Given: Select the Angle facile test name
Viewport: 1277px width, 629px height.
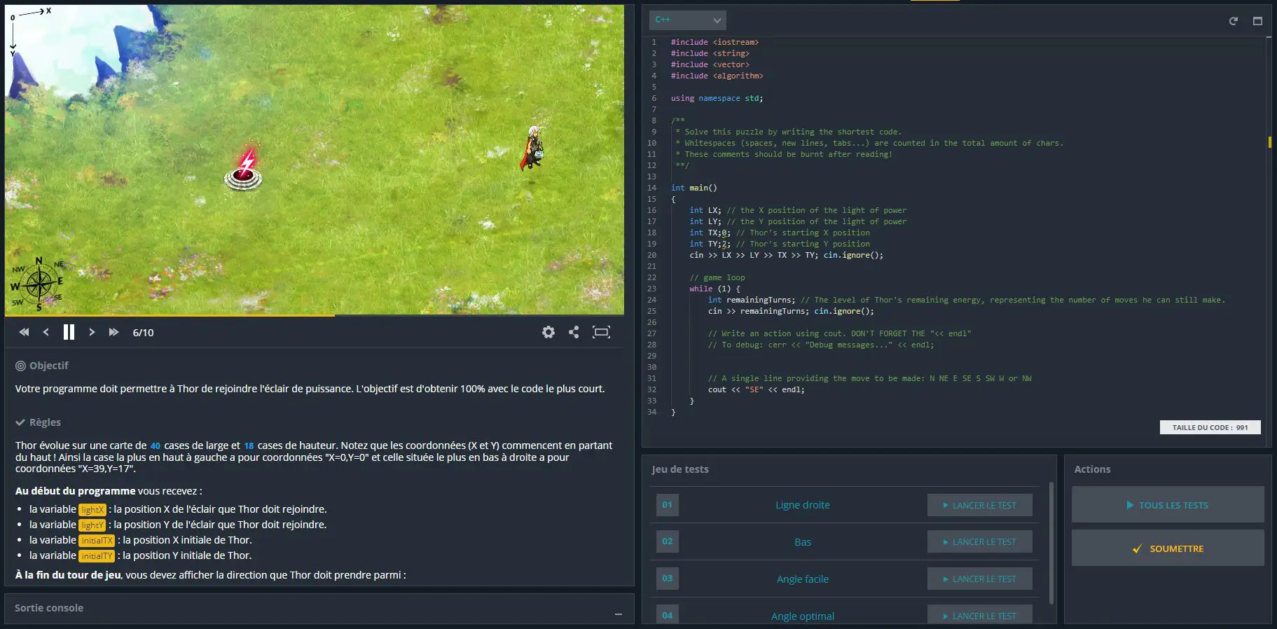Looking at the screenshot, I should (802, 579).
